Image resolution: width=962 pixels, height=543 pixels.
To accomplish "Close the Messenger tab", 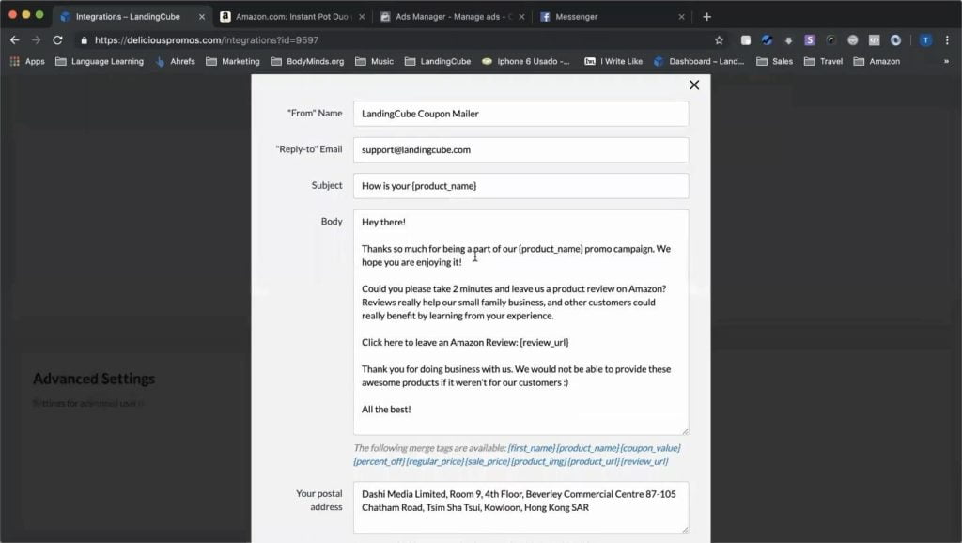I will click(681, 17).
